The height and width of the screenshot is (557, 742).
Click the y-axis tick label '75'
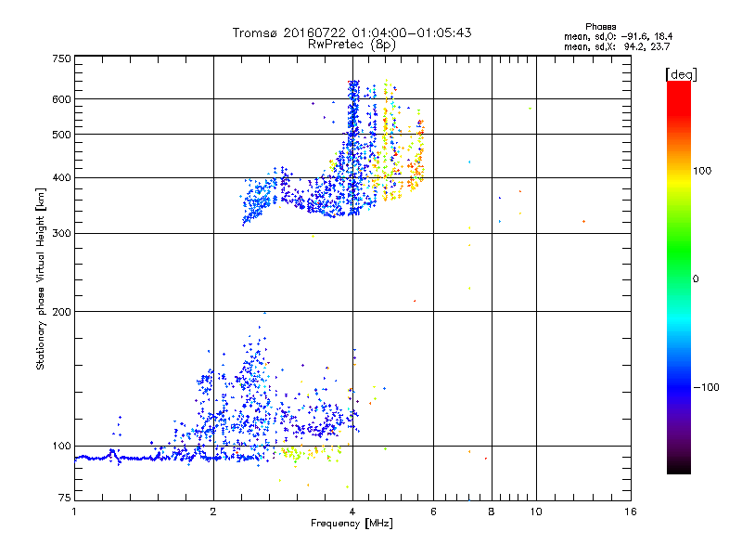[65, 498]
